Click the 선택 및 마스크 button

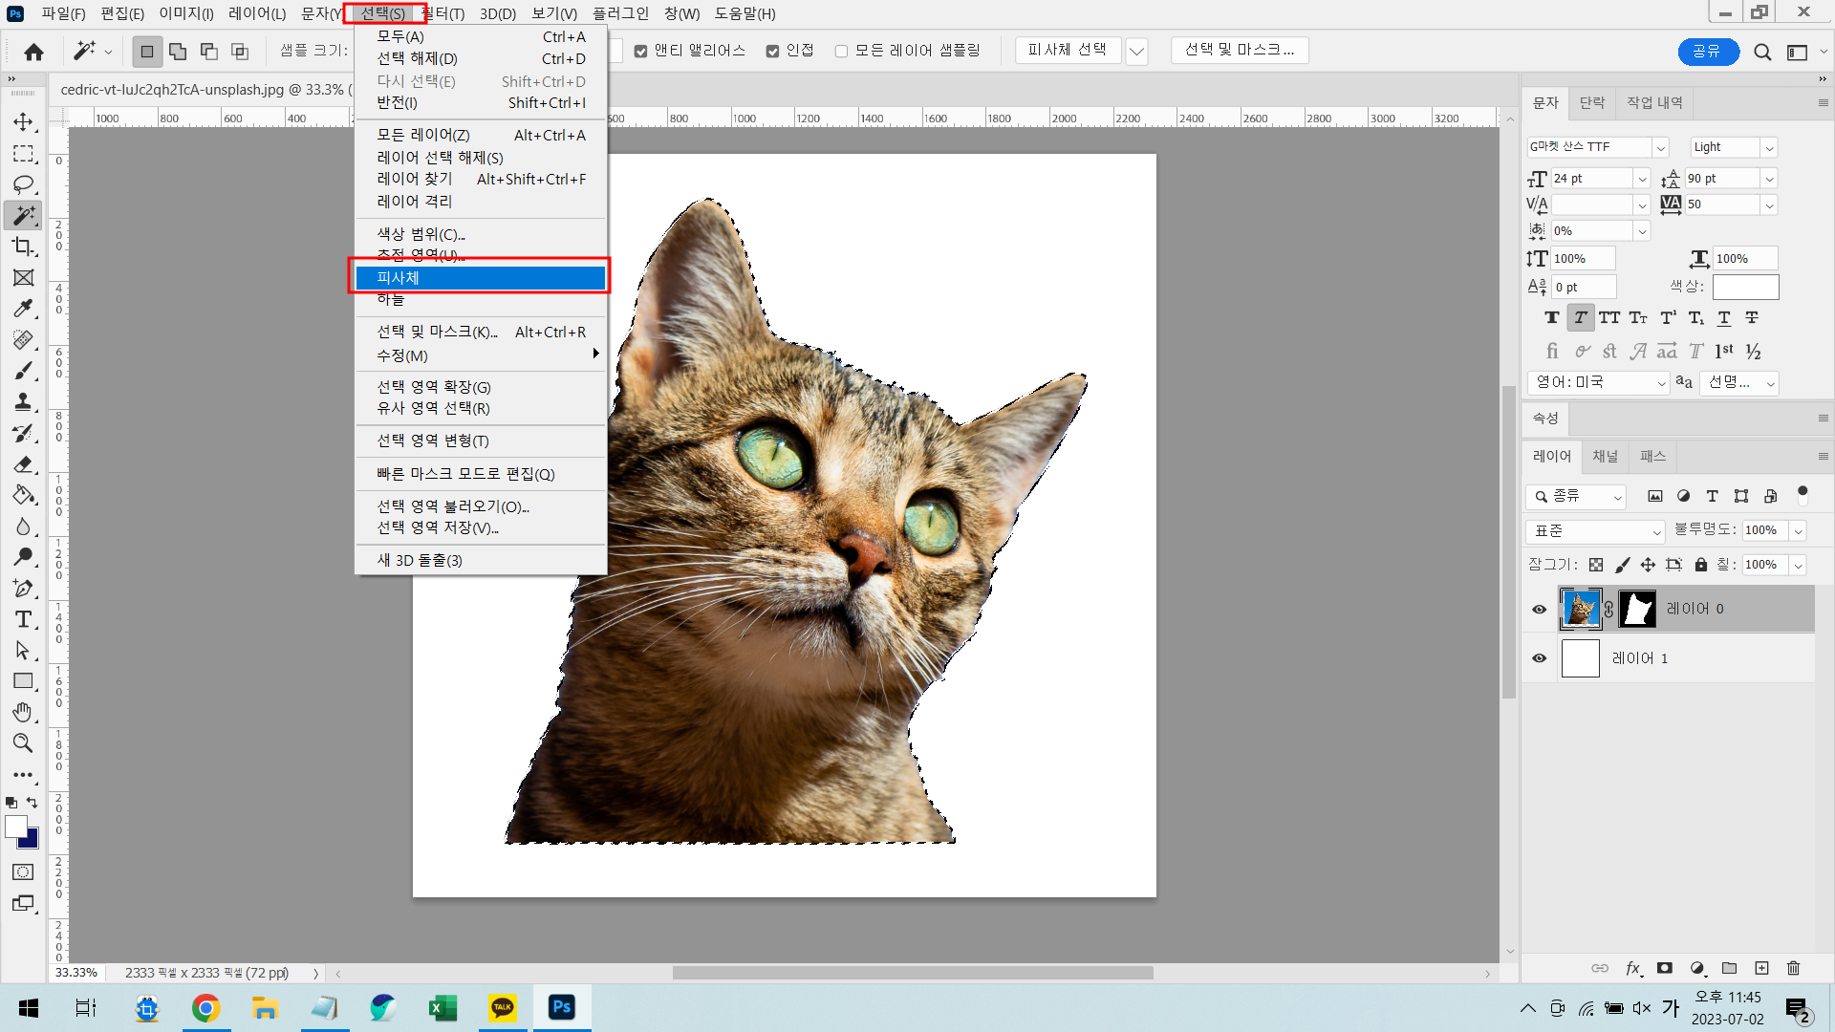(1240, 50)
